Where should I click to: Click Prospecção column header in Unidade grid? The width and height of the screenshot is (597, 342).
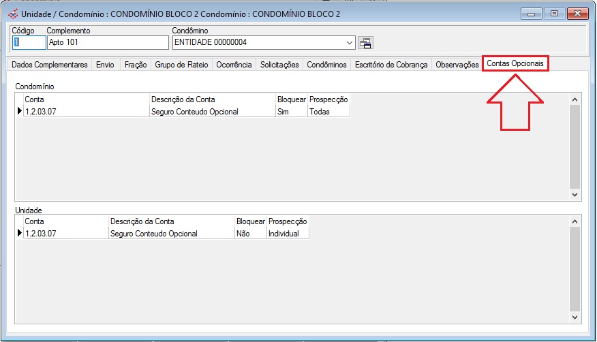click(288, 221)
